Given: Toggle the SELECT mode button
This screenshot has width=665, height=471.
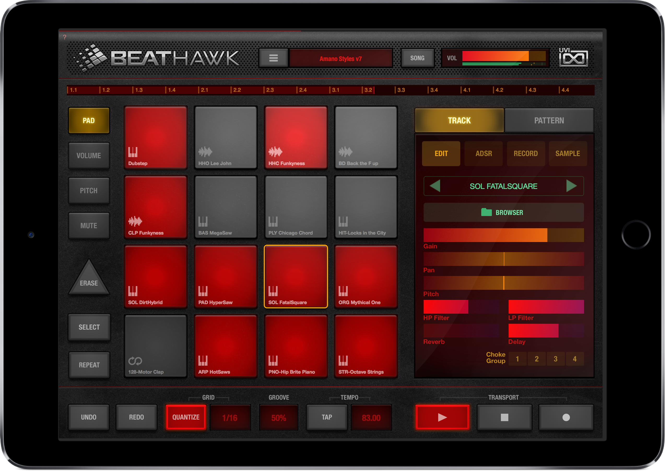Looking at the screenshot, I should pyautogui.click(x=89, y=327).
